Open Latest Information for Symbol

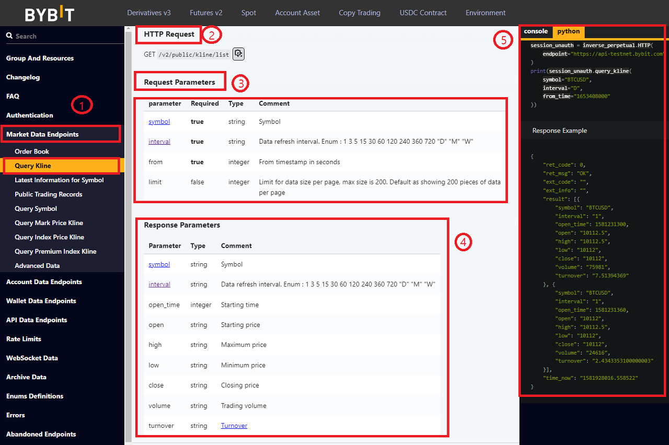point(59,180)
